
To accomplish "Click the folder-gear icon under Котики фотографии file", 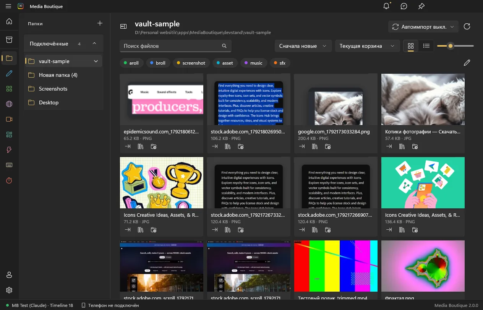I will click(415, 146).
